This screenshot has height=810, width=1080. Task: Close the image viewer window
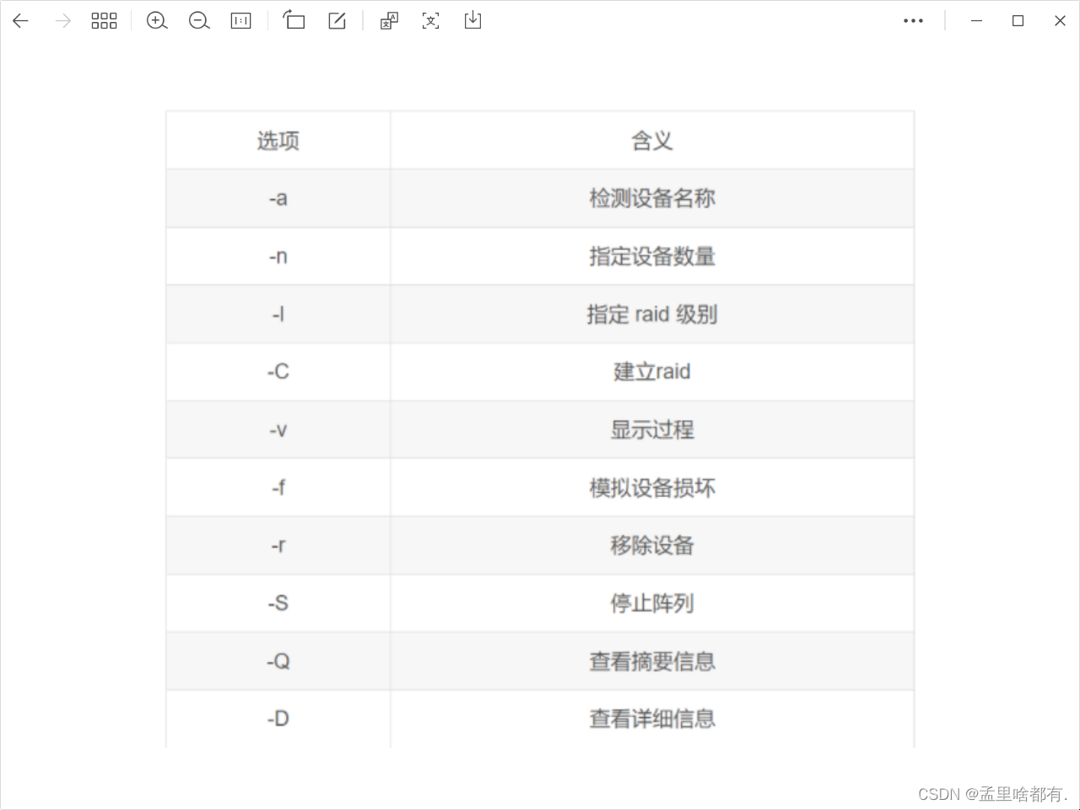point(1060,21)
